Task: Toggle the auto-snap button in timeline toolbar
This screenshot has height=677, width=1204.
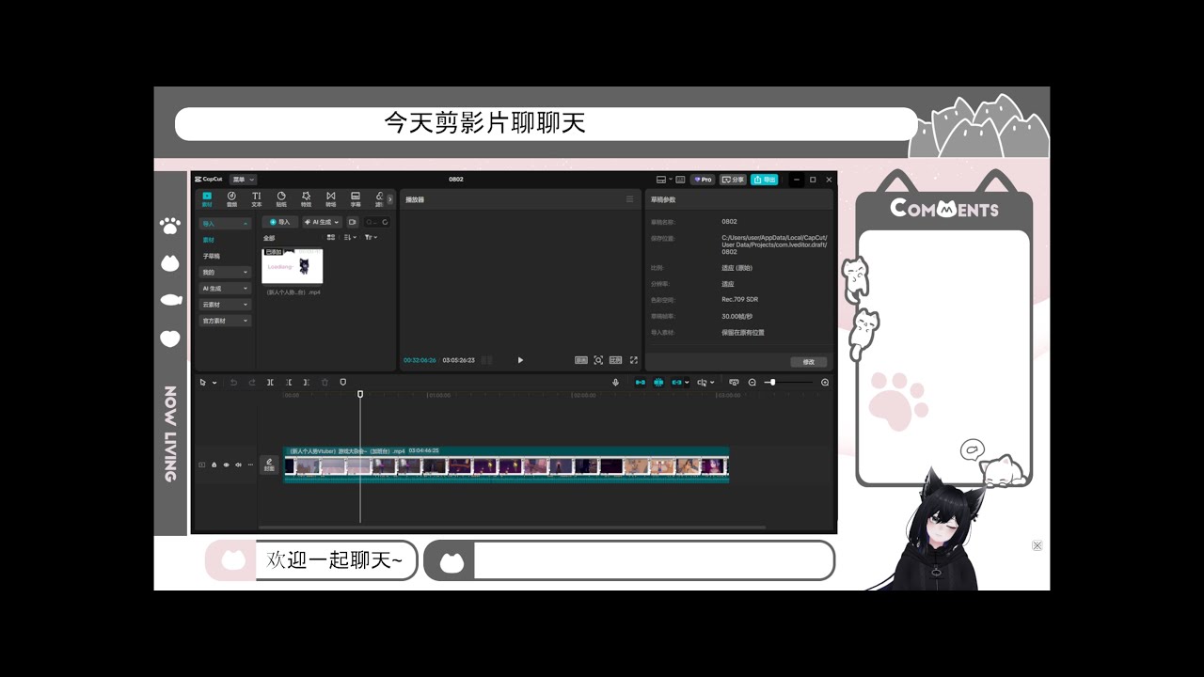Action: (x=658, y=383)
